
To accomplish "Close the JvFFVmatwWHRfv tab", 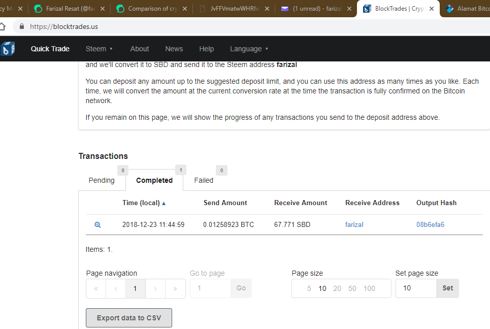I will tap(267, 9).
